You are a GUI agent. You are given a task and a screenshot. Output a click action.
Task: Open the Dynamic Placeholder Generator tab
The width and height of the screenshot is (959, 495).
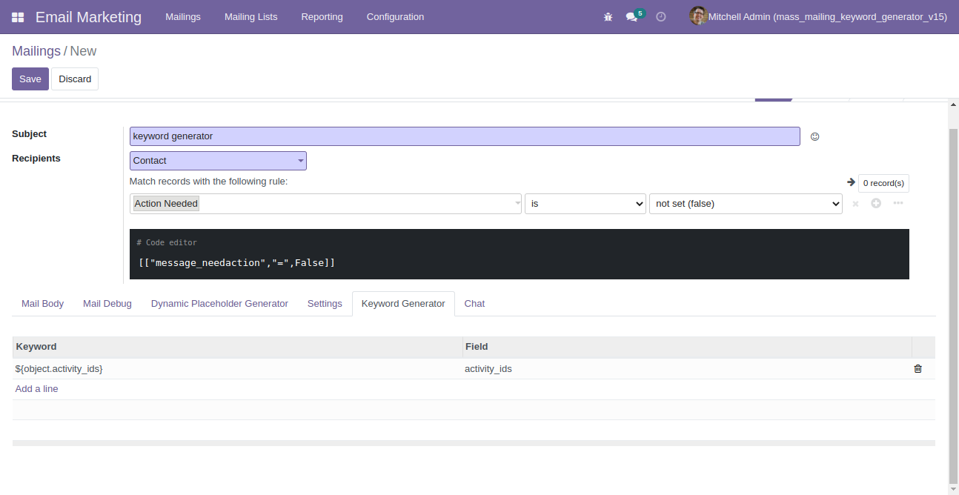click(219, 304)
